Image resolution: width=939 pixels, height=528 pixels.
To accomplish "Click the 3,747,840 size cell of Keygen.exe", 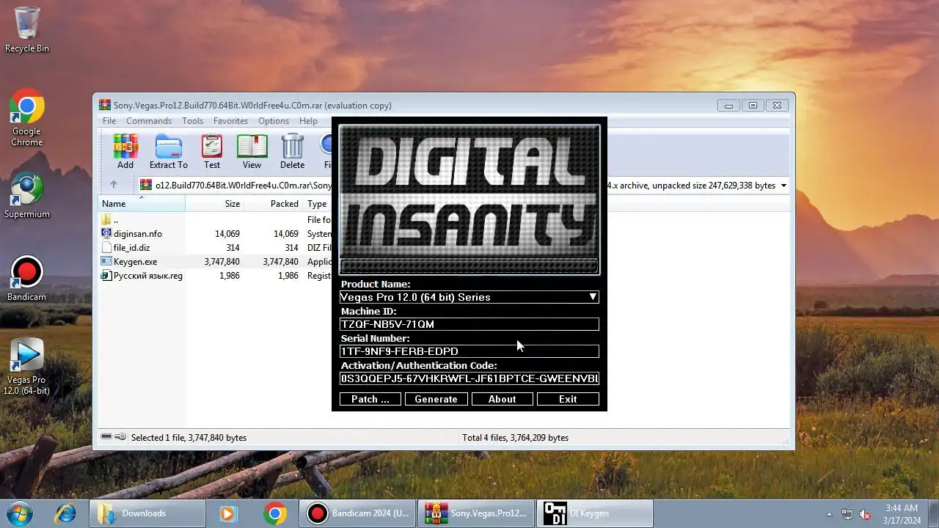I will point(222,262).
